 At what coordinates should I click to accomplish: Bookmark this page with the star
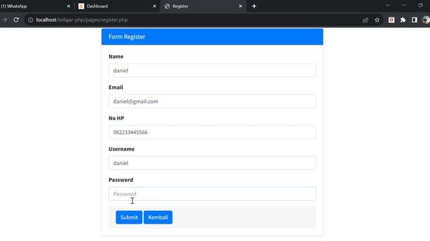click(377, 20)
